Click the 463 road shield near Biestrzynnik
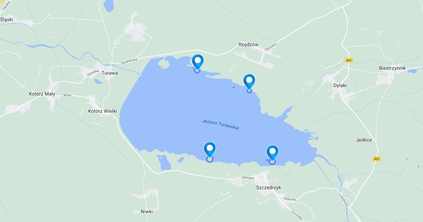 [349, 60]
